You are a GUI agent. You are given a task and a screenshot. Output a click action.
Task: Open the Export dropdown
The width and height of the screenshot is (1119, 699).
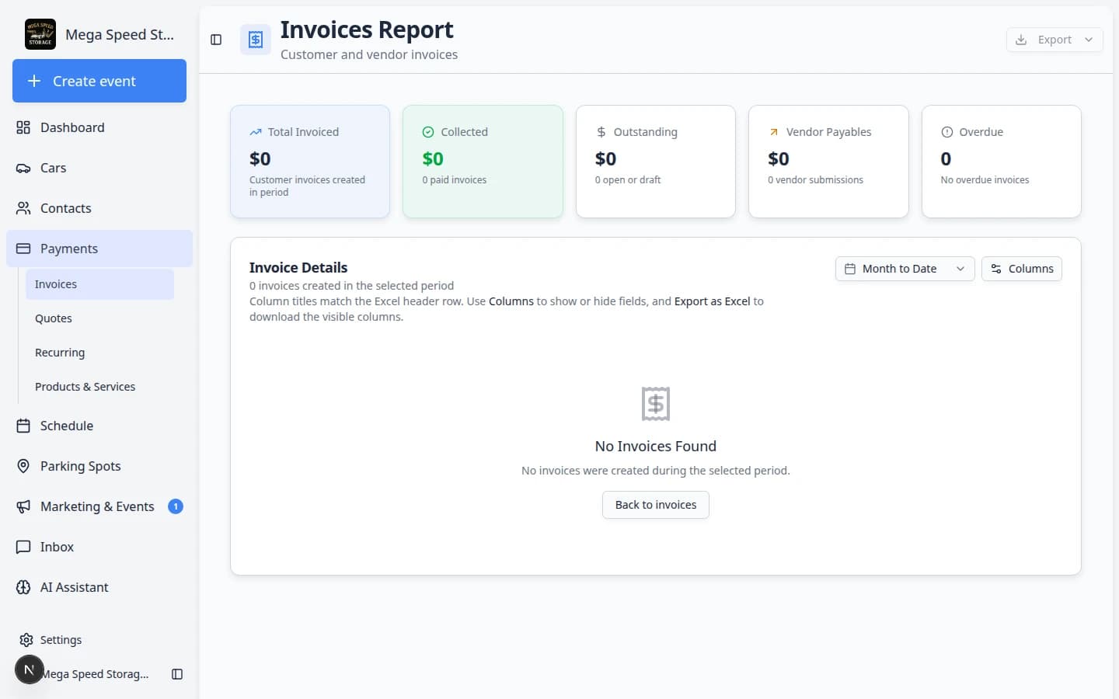coord(1055,40)
